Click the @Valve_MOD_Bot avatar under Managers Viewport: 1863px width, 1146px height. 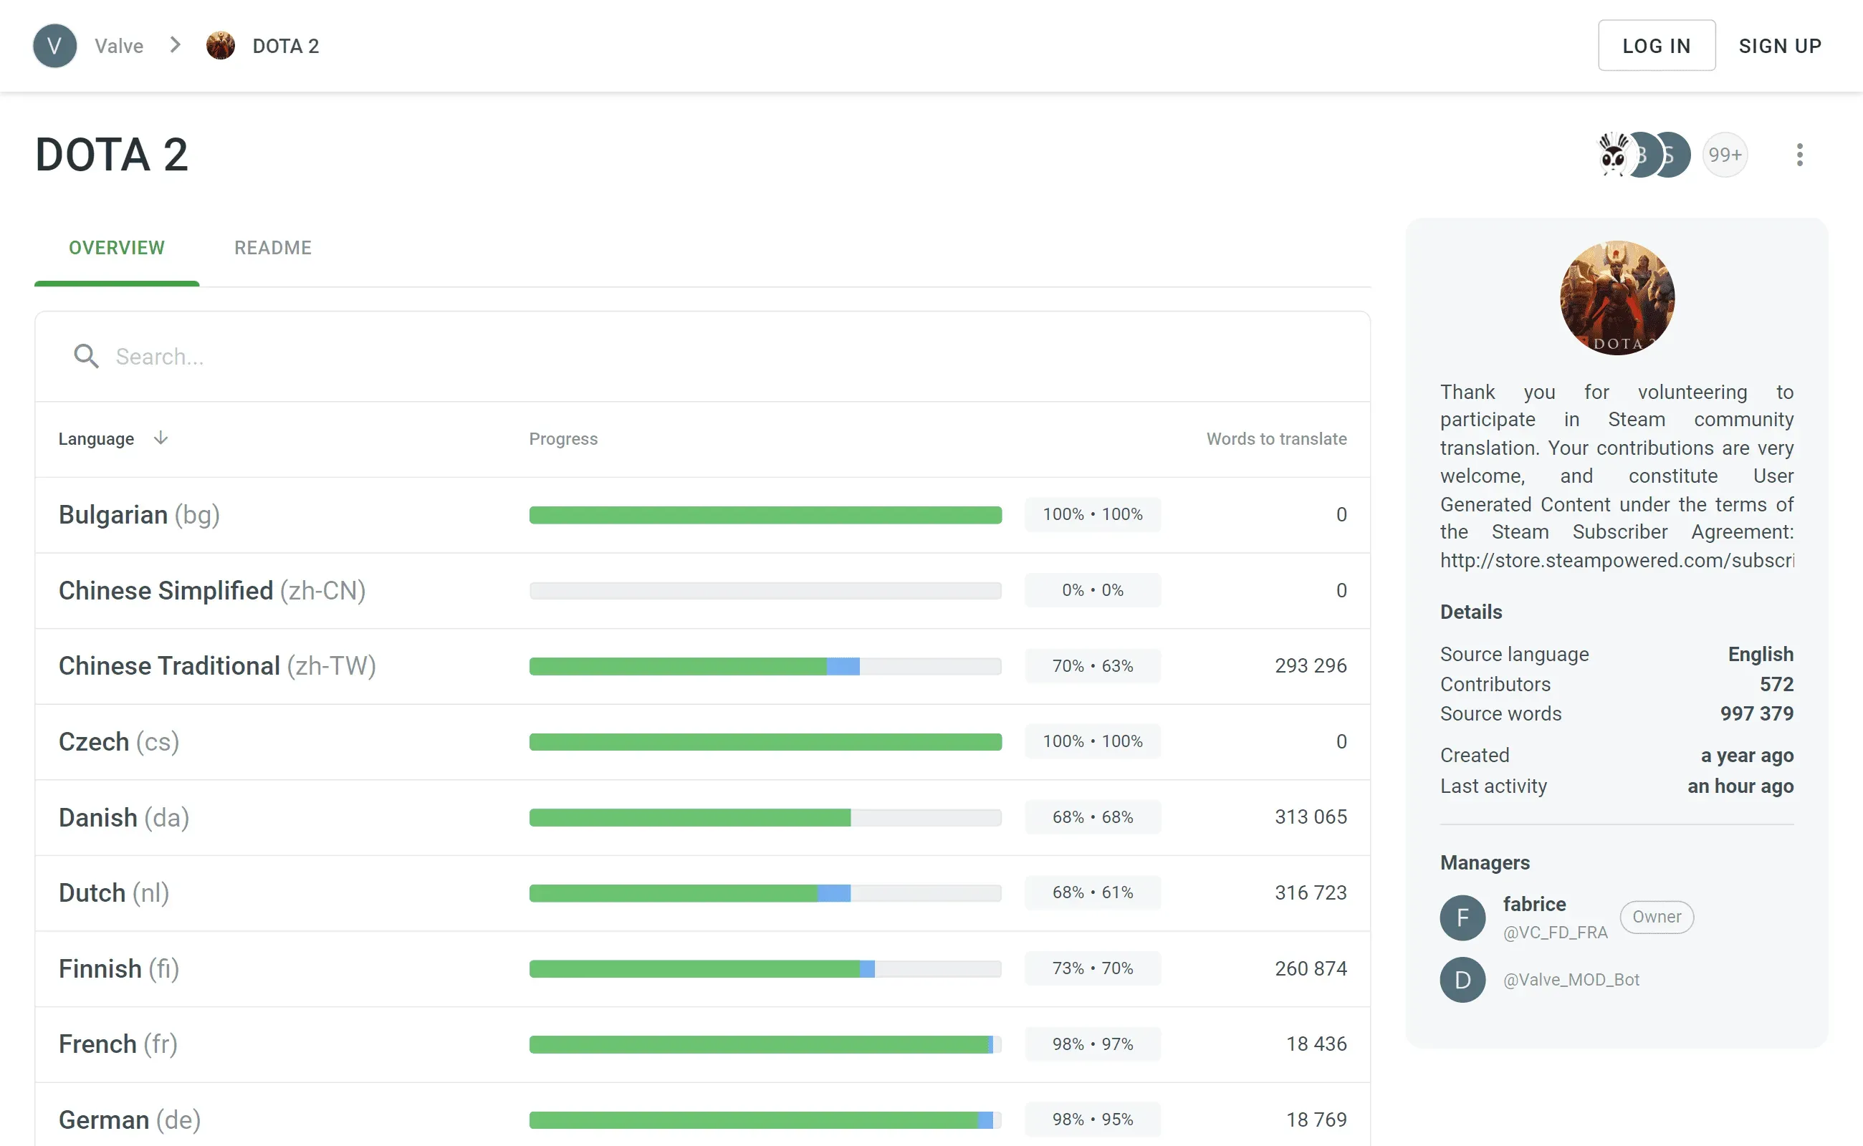point(1462,979)
